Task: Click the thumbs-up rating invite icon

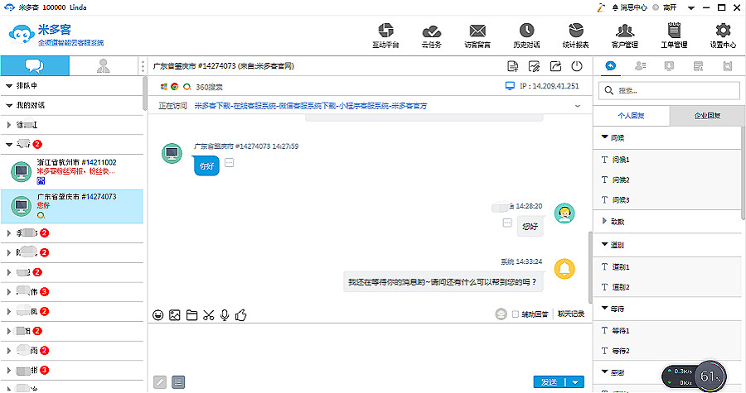Action: [242, 314]
